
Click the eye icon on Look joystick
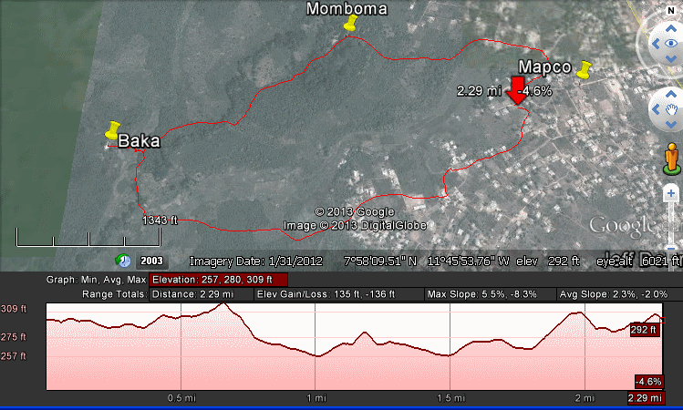tap(671, 43)
